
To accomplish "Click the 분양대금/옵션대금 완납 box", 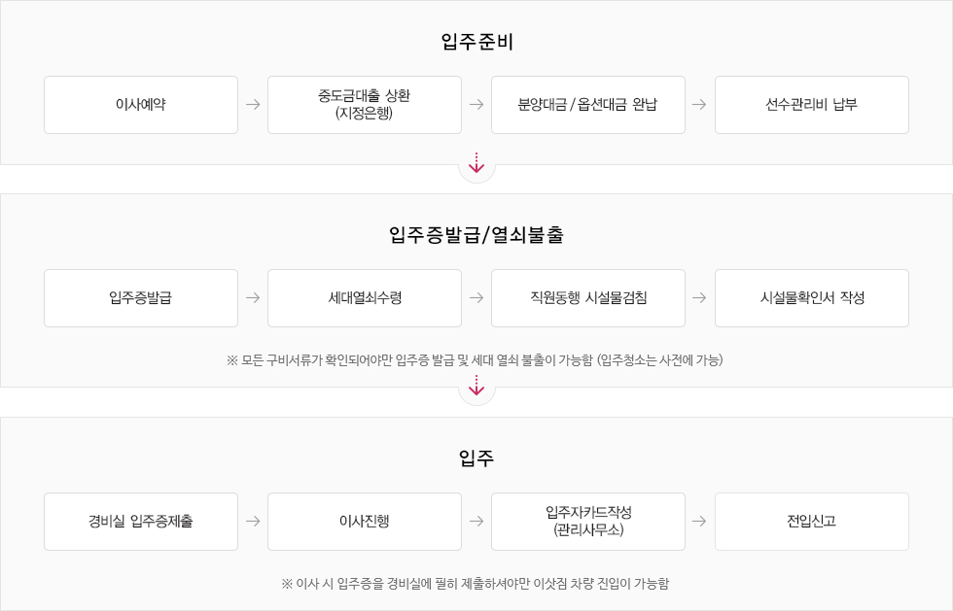I will [588, 105].
